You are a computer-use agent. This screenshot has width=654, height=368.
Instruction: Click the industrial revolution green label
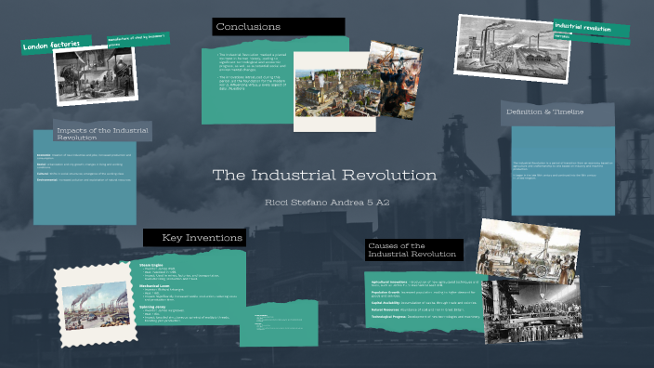[x=592, y=29]
